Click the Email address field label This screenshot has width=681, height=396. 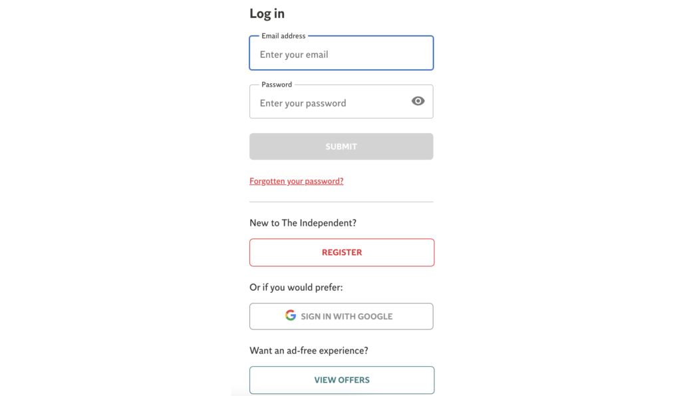coord(283,36)
